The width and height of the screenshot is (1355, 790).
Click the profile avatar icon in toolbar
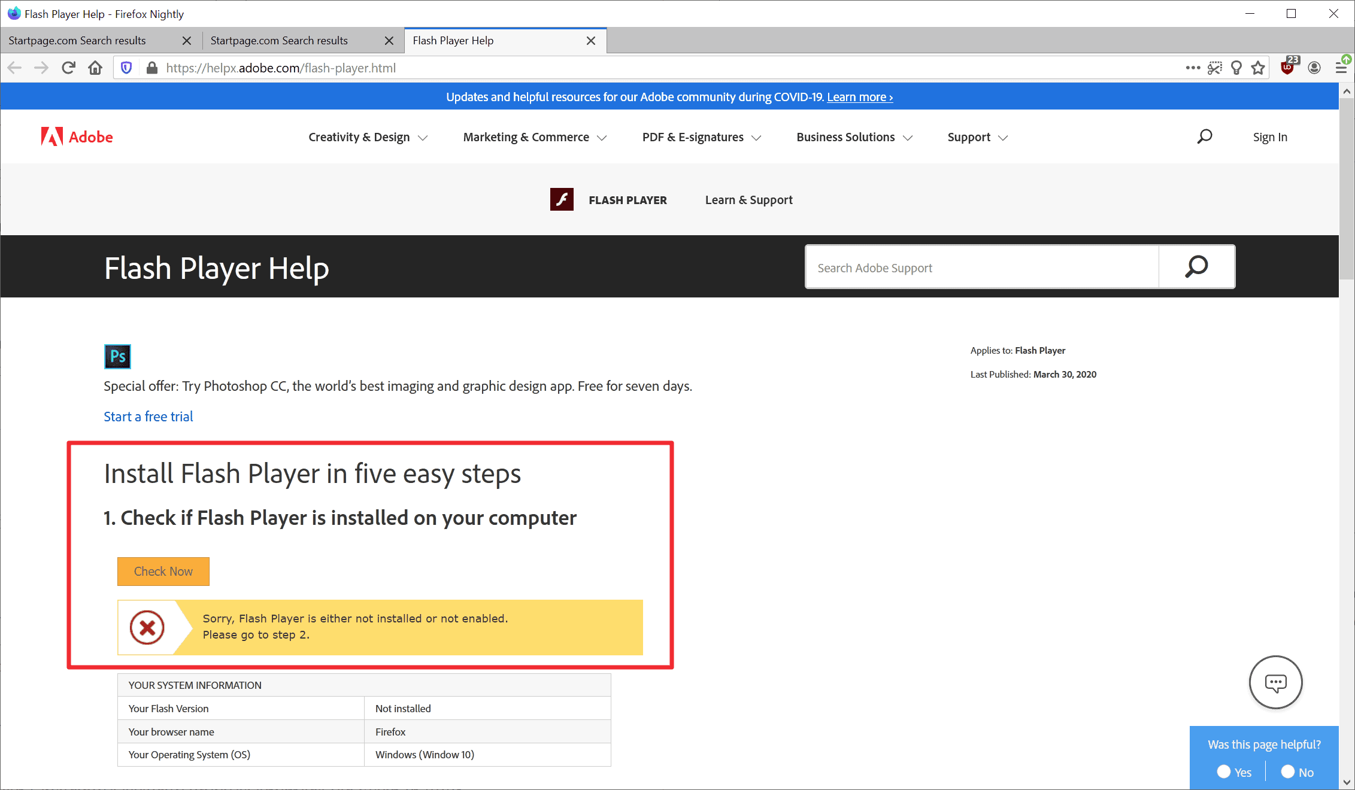(1314, 67)
